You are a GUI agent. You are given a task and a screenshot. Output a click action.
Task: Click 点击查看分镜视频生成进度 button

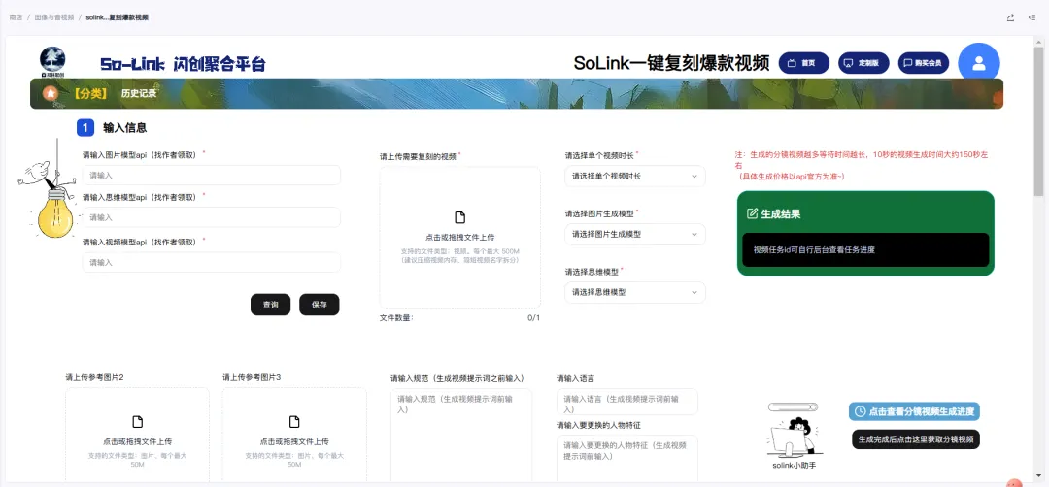click(914, 411)
